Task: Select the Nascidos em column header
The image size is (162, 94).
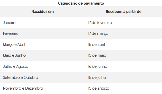Action: [x=42, y=12]
